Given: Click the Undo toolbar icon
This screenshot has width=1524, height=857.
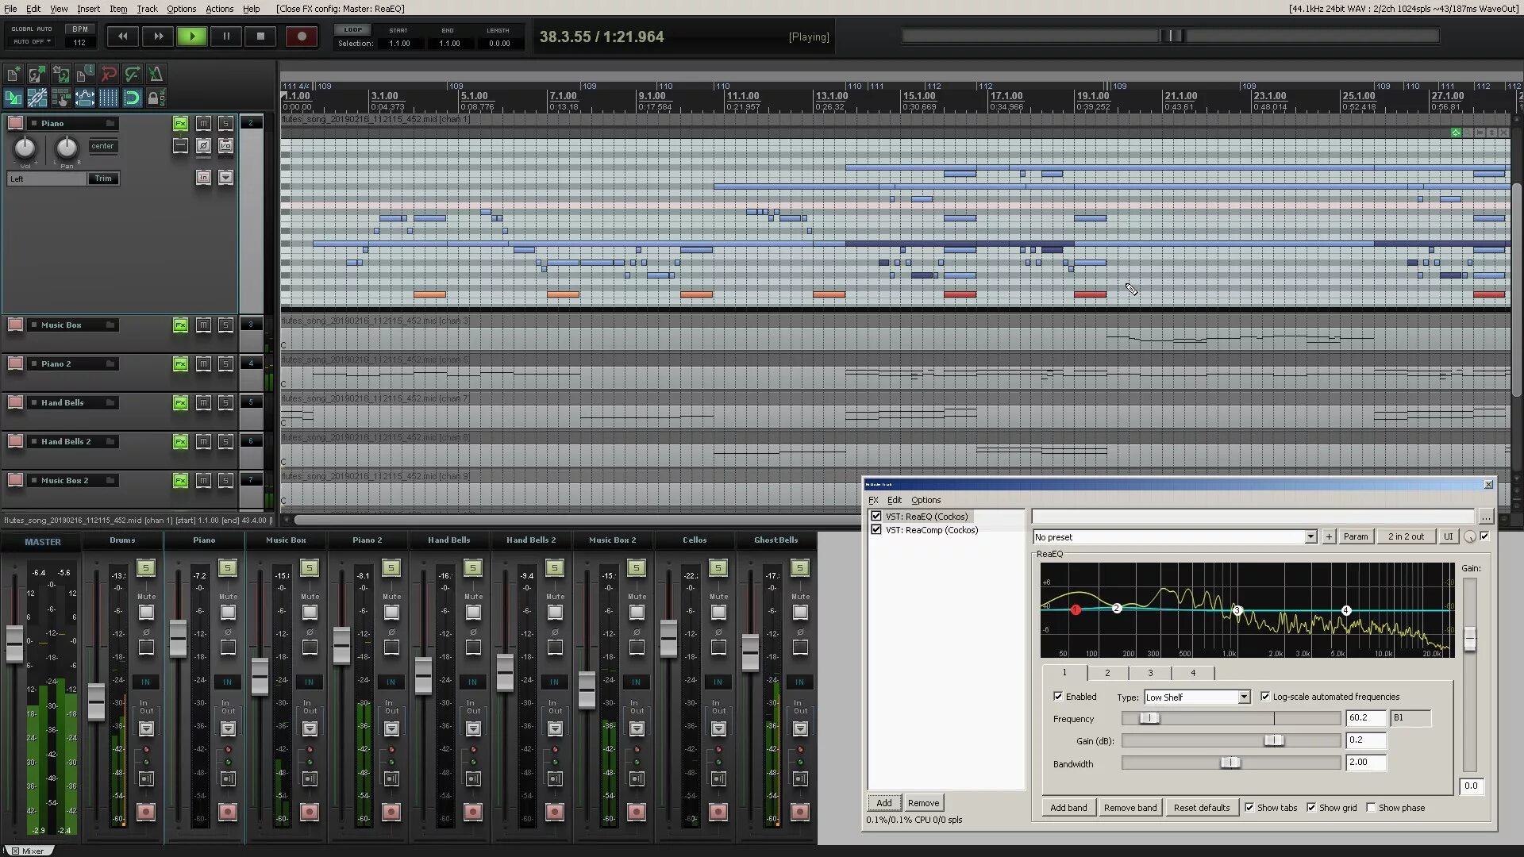Looking at the screenshot, I should [x=109, y=75].
